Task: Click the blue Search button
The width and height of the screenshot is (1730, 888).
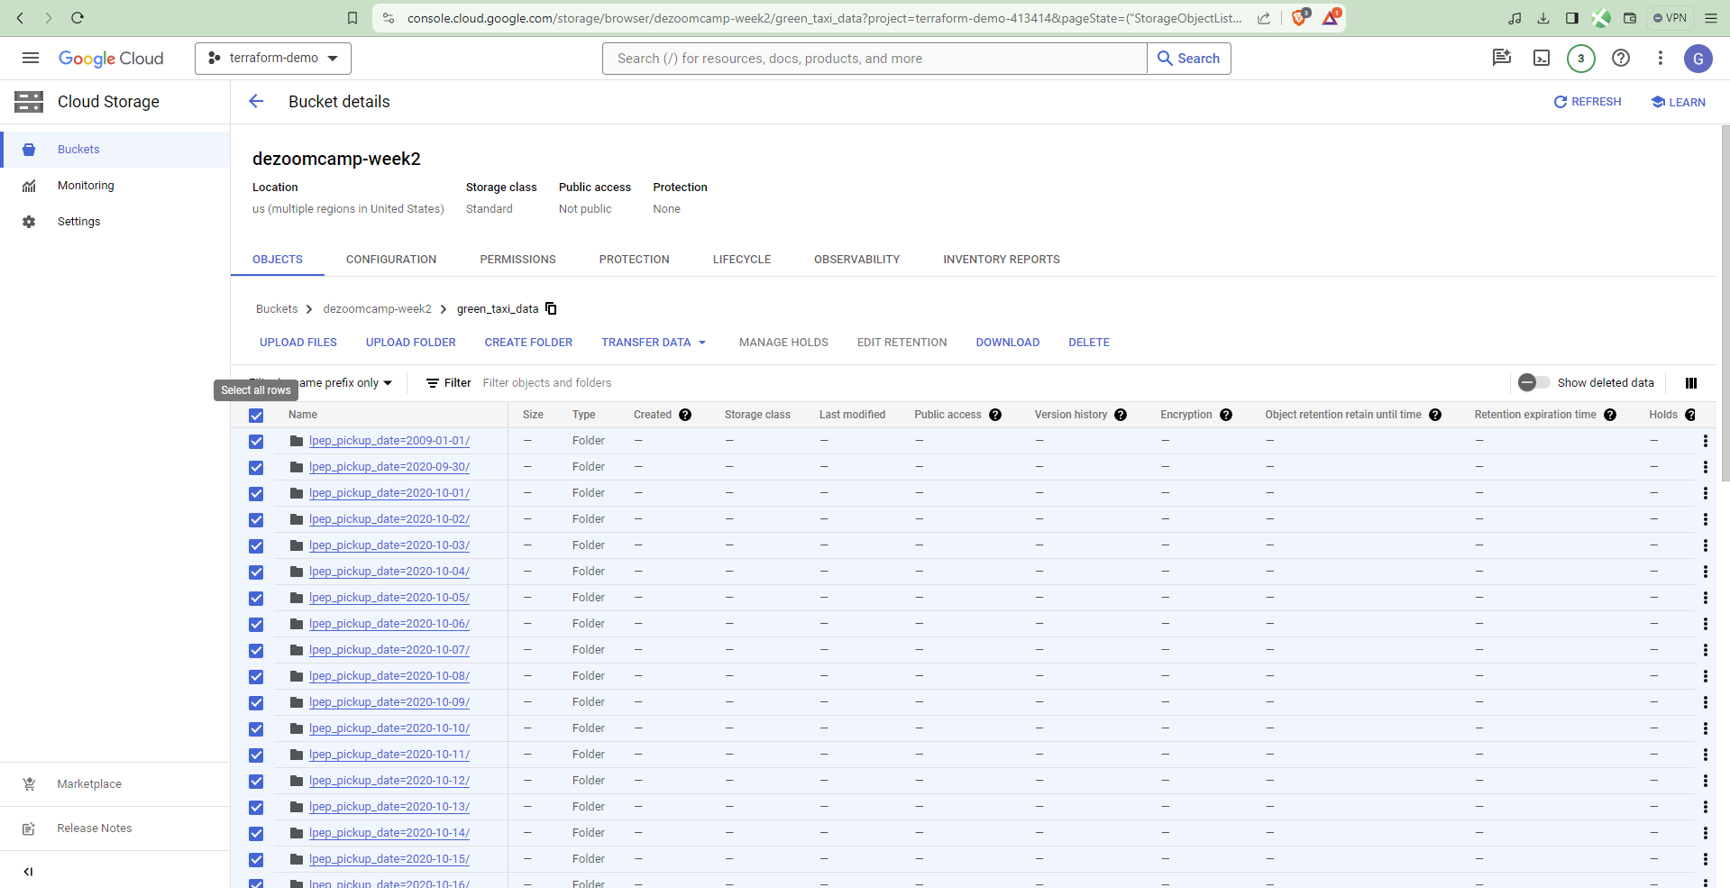Action: pyautogui.click(x=1188, y=59)
